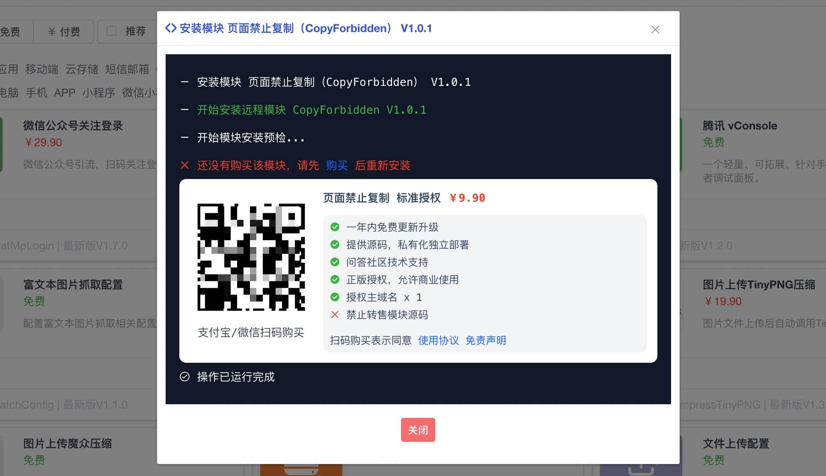
Task: Click green check beside 授权主域名 x 1
Action: point(335,297)
